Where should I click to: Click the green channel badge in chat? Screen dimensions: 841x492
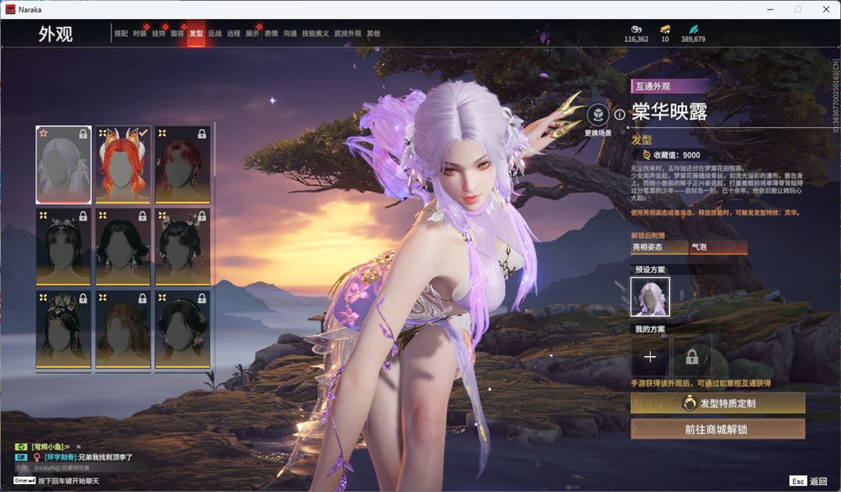[x=21, y=446]
